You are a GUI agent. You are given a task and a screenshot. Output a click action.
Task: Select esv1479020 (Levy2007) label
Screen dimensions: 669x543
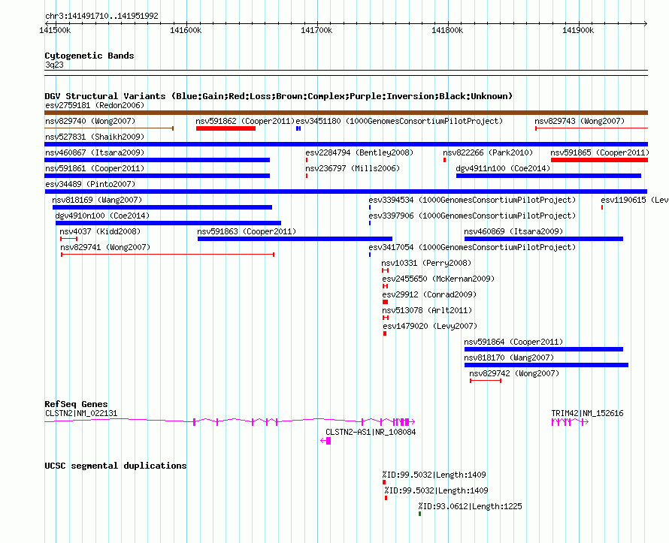[x=430, y=326]
